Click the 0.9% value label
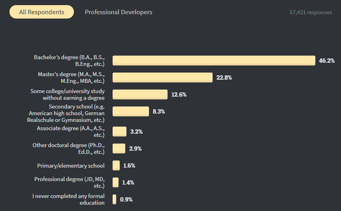The width and height of the screenshot is (341, 211). 126,199
